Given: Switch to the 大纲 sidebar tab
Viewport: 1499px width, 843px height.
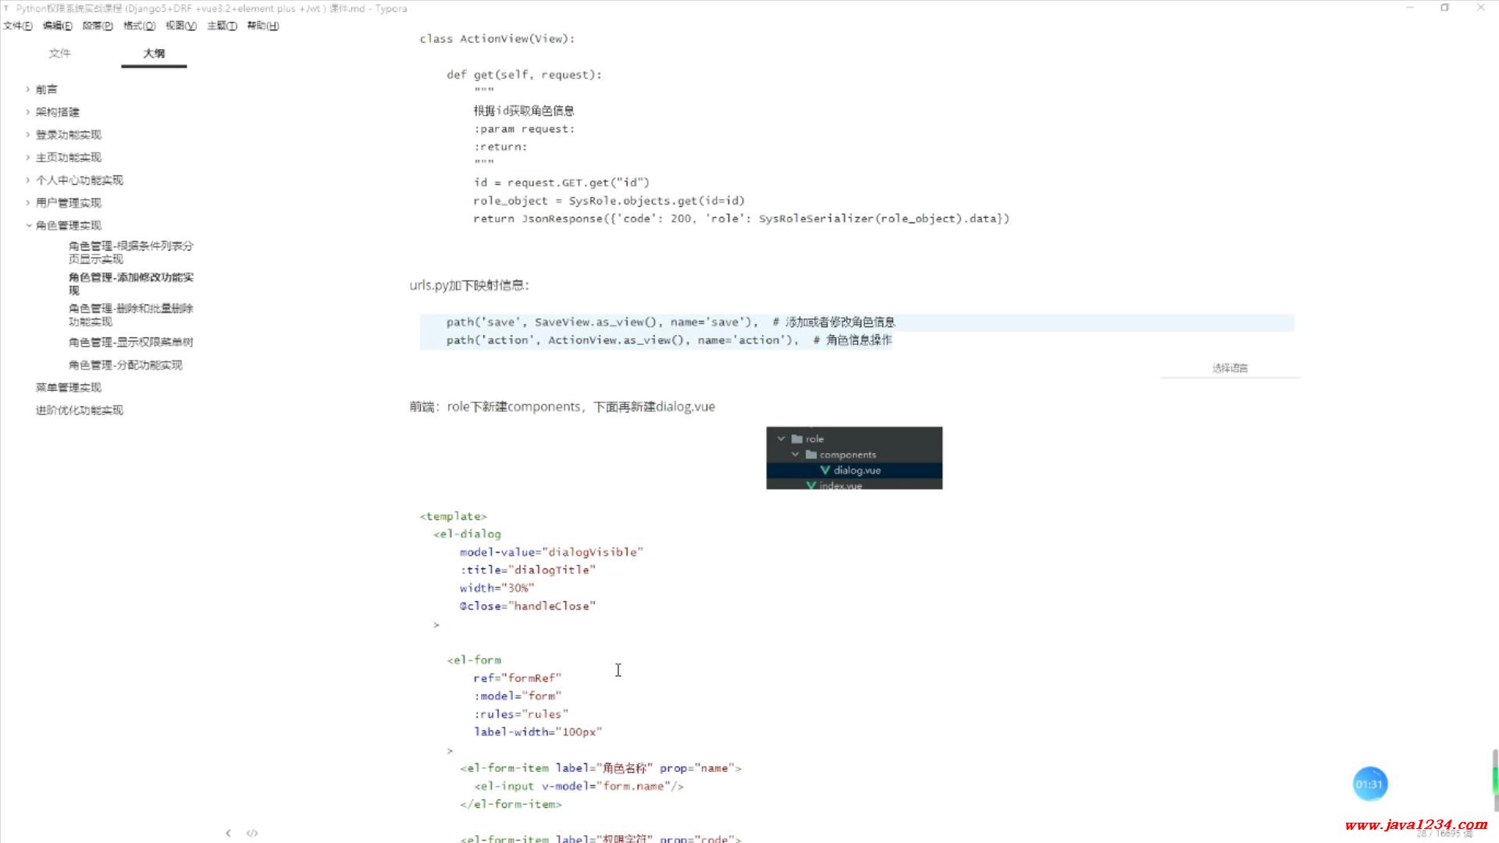Looking at the screenshot, I should click(154, 53).
